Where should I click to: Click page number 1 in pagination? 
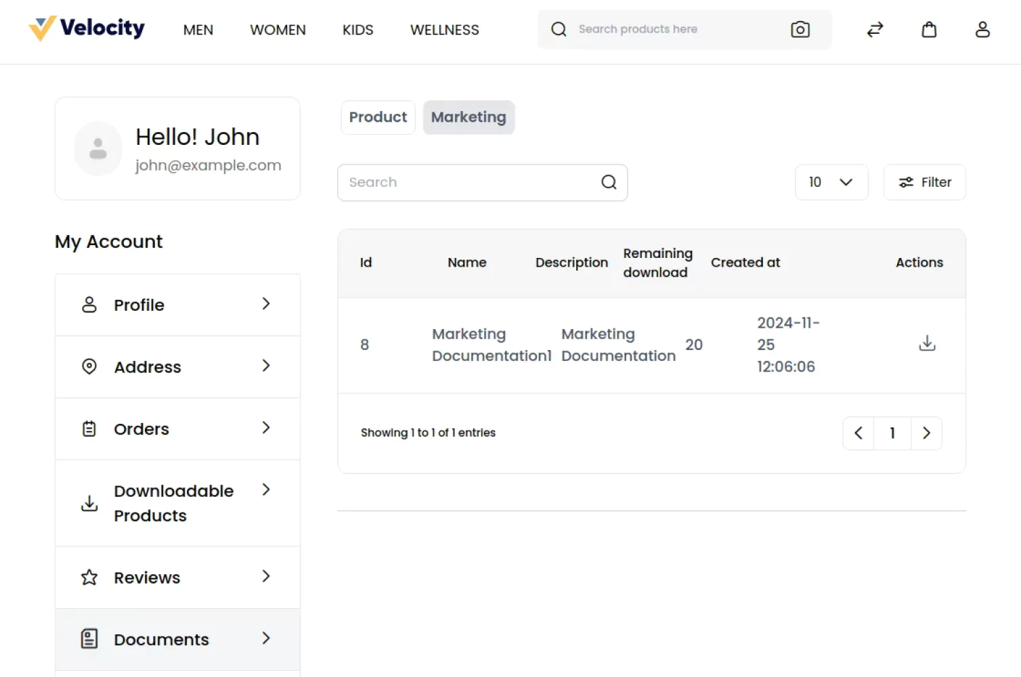tap(892, 433)
